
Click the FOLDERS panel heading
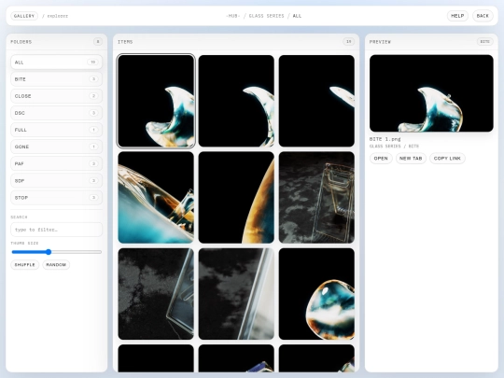21,42
